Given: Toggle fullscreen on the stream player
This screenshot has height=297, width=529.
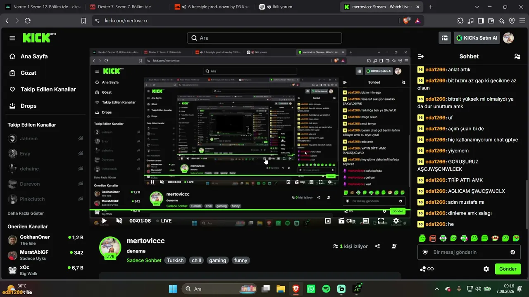Looking at the screenshot, I should (x=381, y=221).
